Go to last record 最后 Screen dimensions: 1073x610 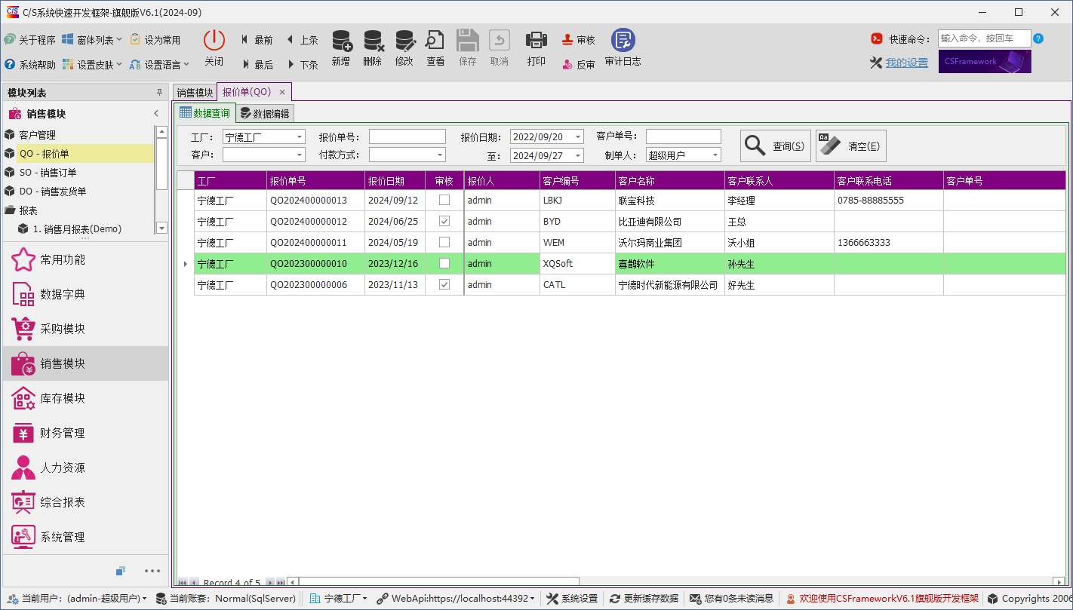point(257,65)
